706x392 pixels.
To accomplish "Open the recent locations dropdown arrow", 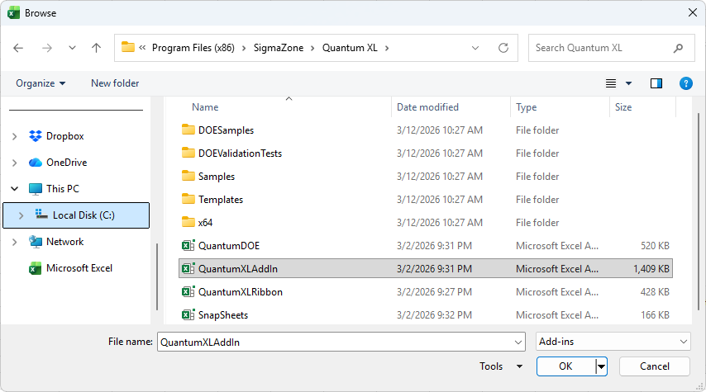I will [x=72, y=48].
